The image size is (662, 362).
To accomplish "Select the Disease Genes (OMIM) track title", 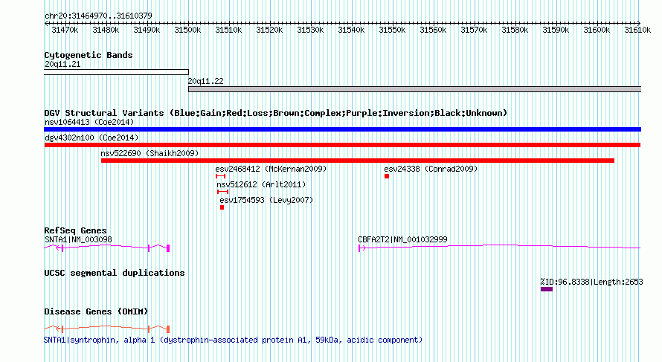I will point(96,311).
